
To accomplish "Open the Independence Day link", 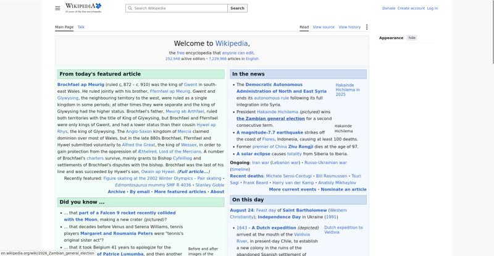I will click(x=279, y=217).
